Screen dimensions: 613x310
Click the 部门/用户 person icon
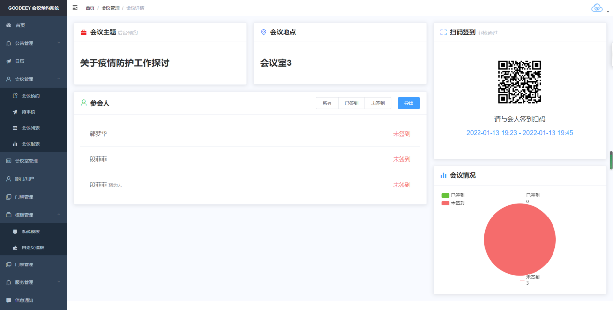pos(8,179)
